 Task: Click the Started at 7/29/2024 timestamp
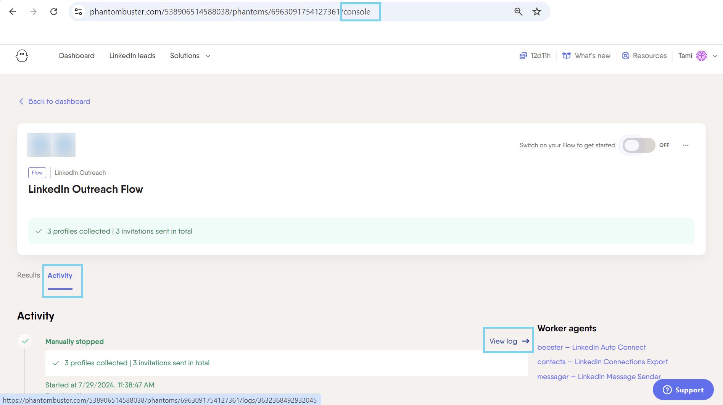pyautogui.click(x=100, y=385)
